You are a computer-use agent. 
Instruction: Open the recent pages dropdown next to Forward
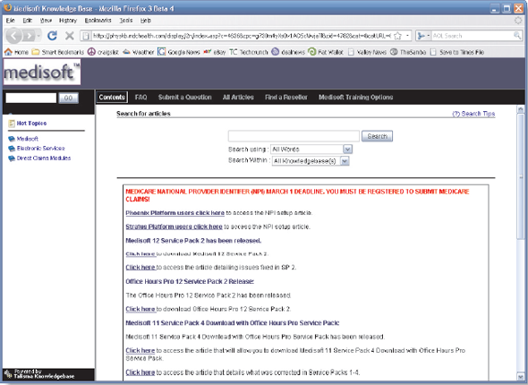pos(39,36)
